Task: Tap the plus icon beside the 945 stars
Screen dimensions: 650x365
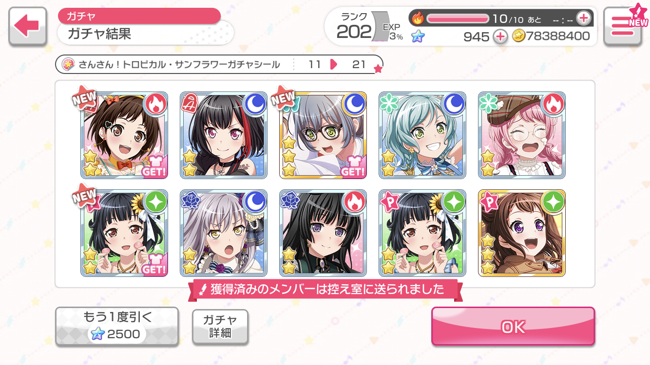Action: tap(500, 36)
